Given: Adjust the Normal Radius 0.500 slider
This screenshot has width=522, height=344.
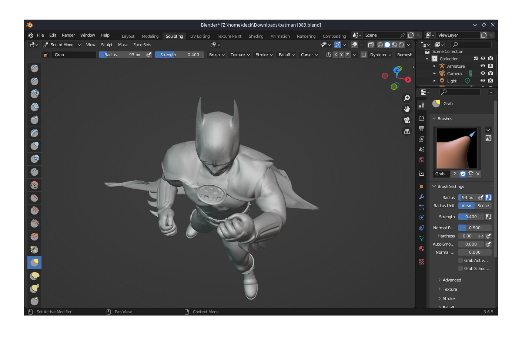Looking at the screenshot, I should coord(475,228).
